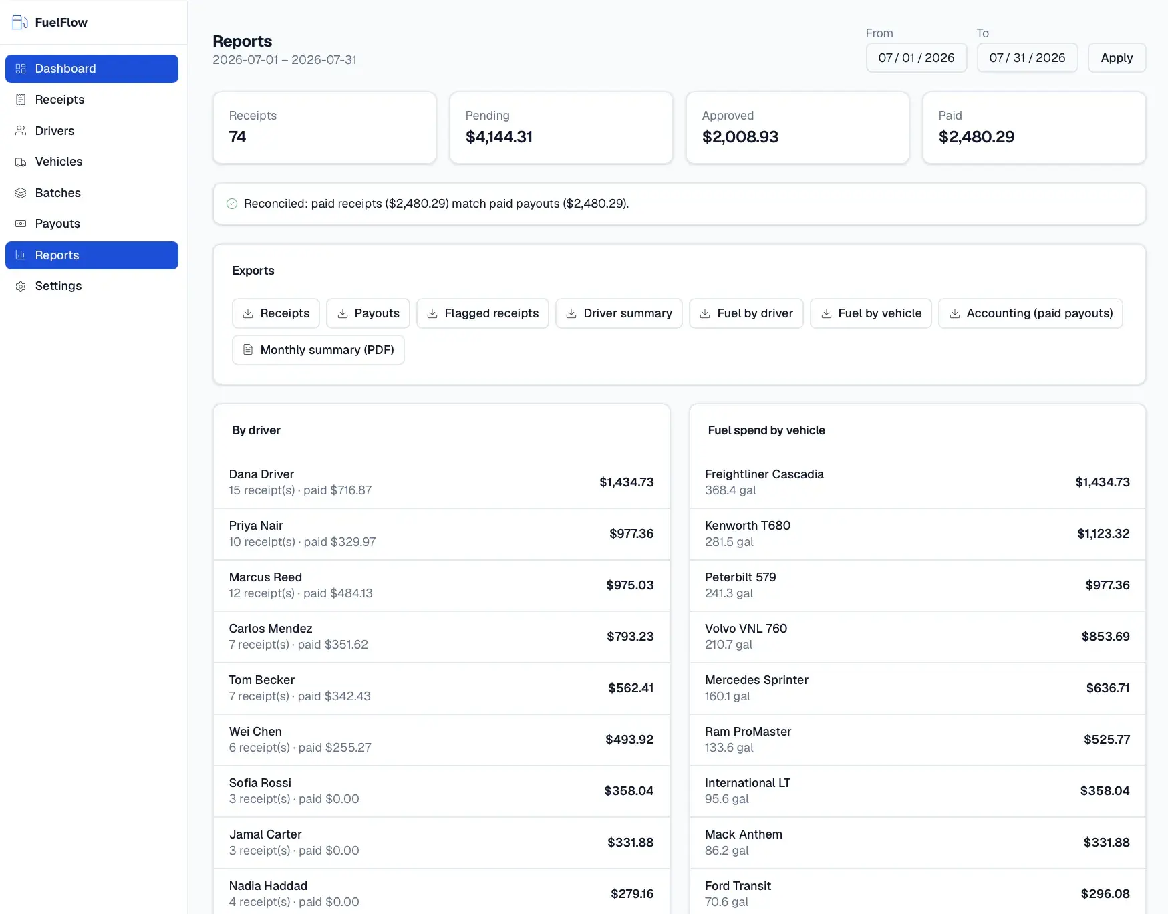Image resolution: width=1168 pixels, height=914 pixels.
Task: Click the Receipts 74 summary card
Action: 325,128
